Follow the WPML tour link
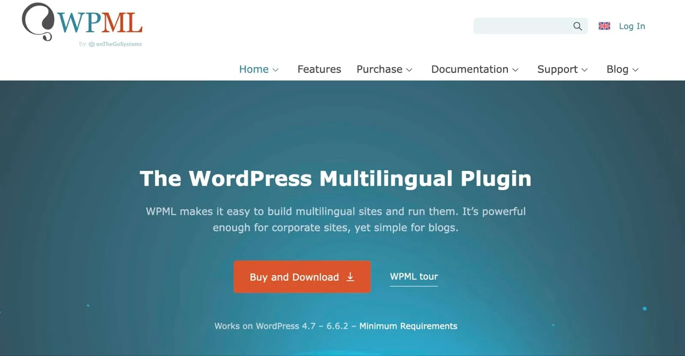Screen dimensions: 685x356 coord(414,277)
